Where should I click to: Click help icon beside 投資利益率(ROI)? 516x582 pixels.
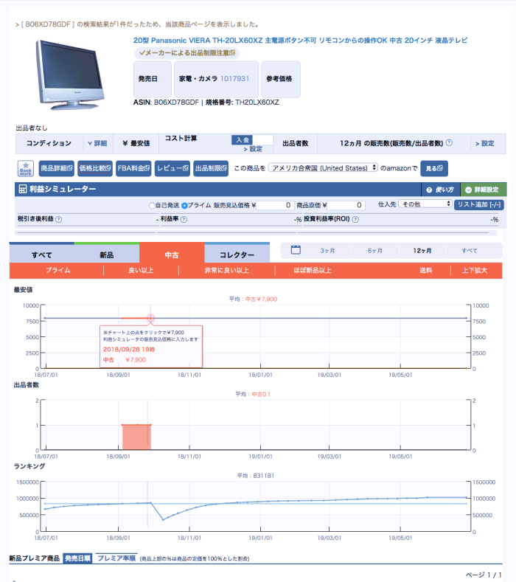coord(355,219)
